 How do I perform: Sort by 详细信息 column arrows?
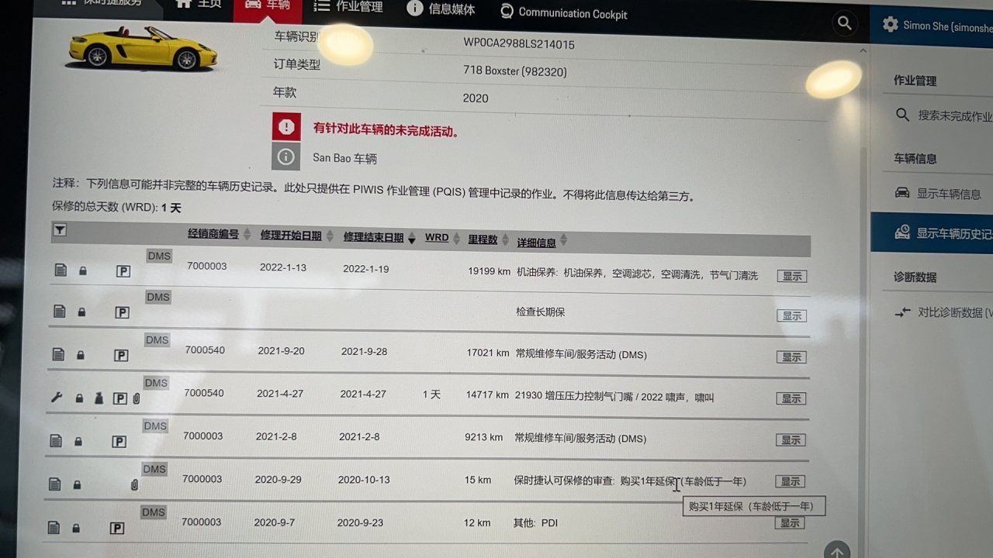tap(563, 241)
